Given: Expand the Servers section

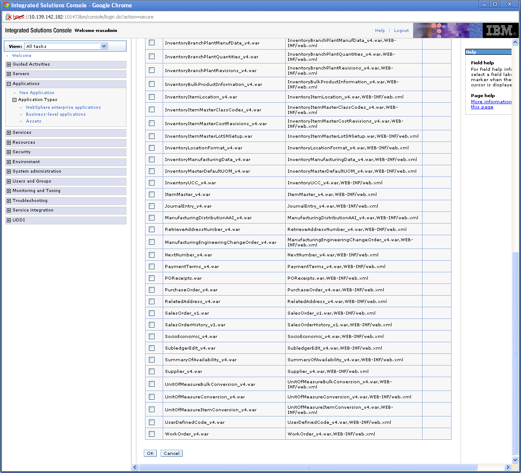Looking at the screenshot, I should tap(9, 74).
